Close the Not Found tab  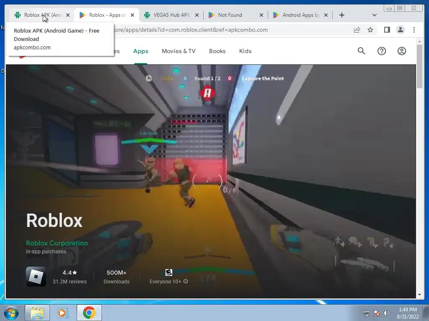[261, 15]
